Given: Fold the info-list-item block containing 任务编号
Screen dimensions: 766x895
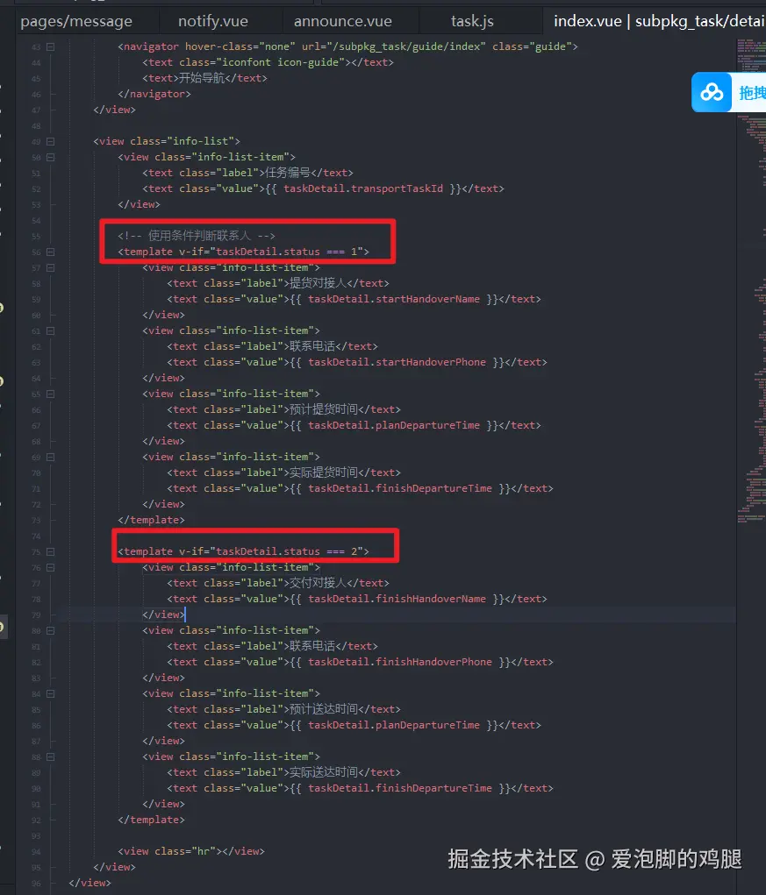Looking at the screenshot, I should click(x=50, y=157).
